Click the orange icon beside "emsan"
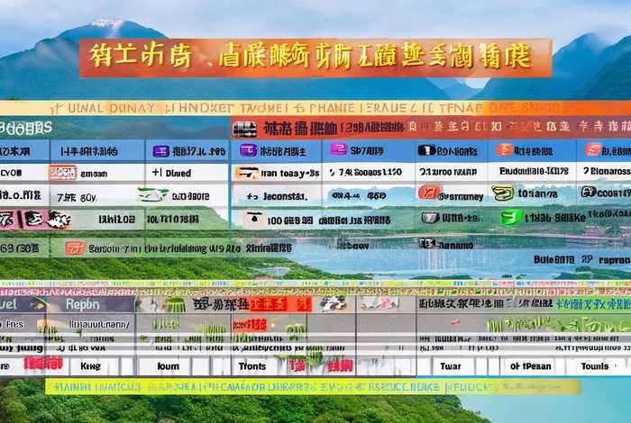Image resolution: width=631 pixels, height=423 pixels. pyautogui.click(x=62, y=173)
